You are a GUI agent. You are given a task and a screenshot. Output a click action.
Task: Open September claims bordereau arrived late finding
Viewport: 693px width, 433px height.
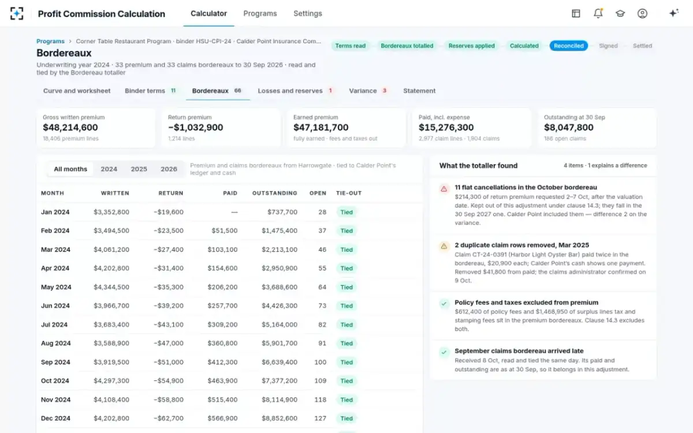pyautogui.click(x=543, y=360)
